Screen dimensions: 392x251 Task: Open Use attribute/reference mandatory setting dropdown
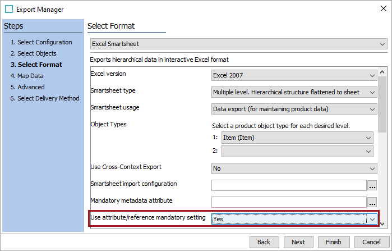pos(294,219)
